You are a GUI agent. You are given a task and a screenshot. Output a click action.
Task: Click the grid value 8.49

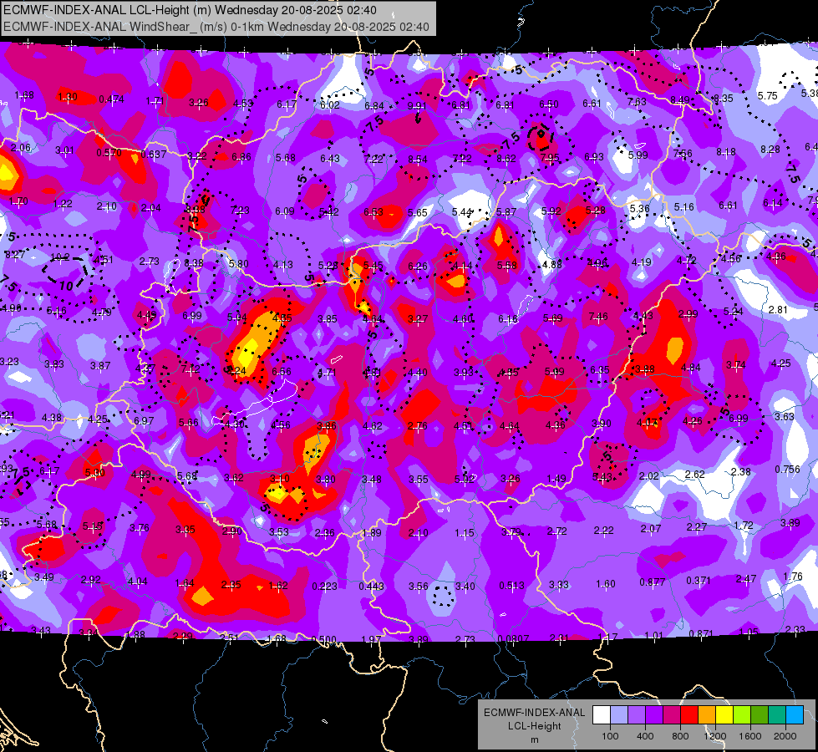[680, 99]
